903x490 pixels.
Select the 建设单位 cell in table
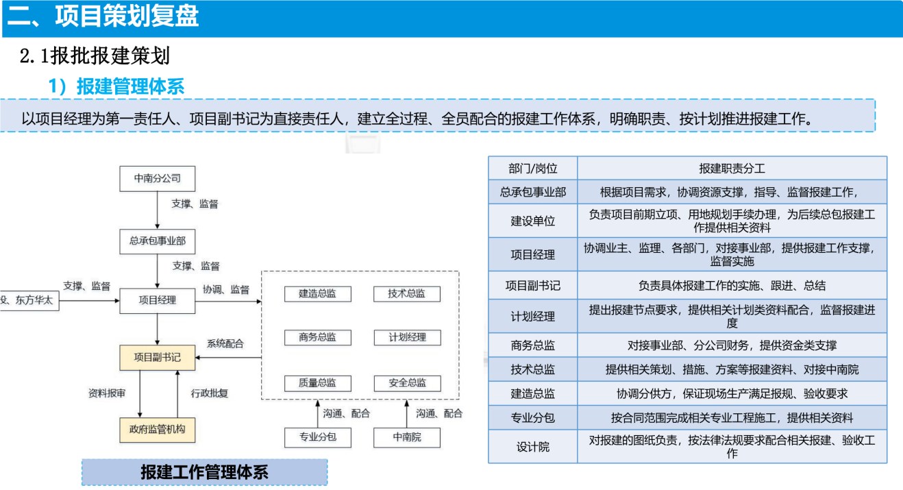tap(532, 221)
